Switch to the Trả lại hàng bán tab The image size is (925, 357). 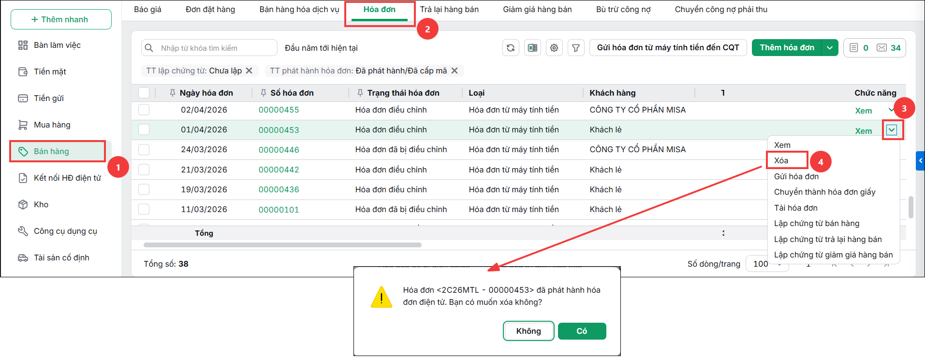click(449, 9)
